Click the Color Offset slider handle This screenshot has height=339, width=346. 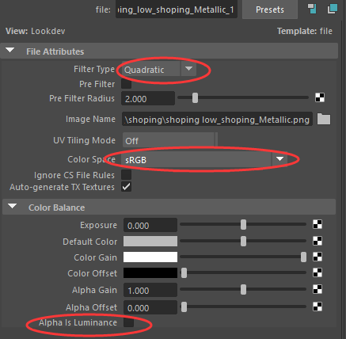tap(184, 272)
